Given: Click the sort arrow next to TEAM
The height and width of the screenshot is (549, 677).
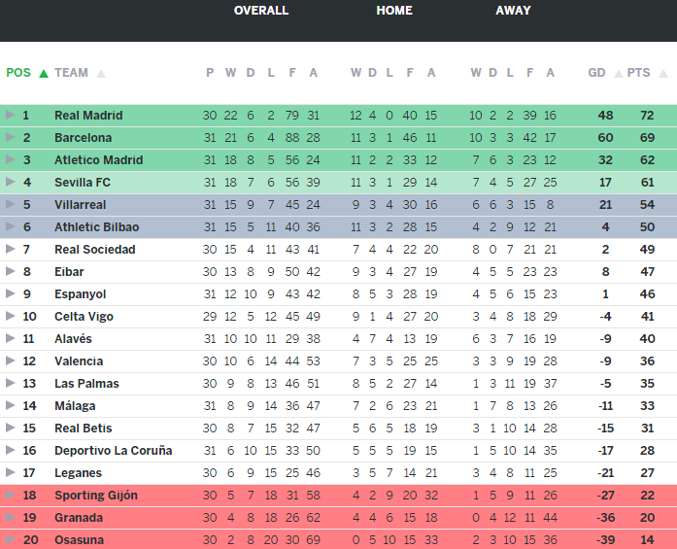Looking at the screenshot, I should (101, 73).
